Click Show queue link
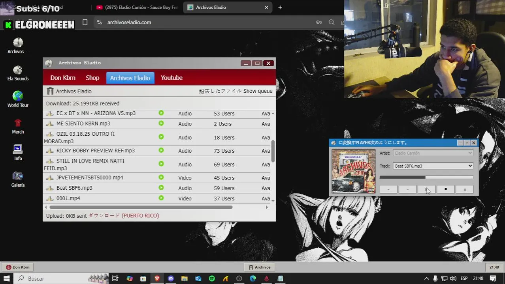Screen dimensions: 505x284 tap(258, 91)
